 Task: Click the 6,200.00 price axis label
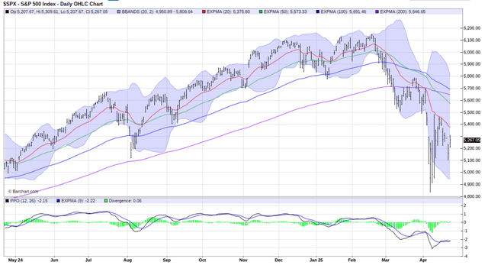471,28
